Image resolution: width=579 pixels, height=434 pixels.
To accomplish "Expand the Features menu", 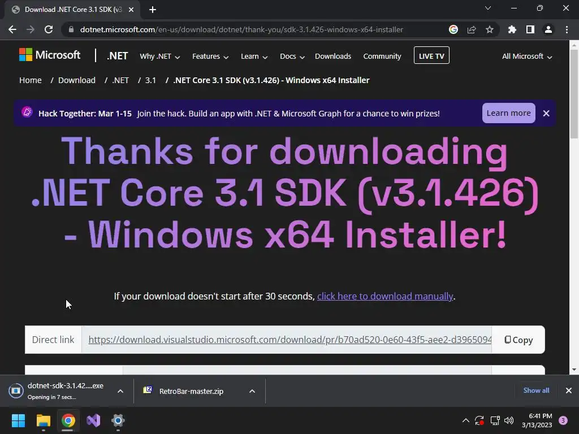I will coord(210,57).
